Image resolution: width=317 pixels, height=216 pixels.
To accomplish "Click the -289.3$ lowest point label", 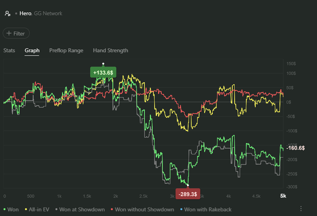I will click(188, 193).
